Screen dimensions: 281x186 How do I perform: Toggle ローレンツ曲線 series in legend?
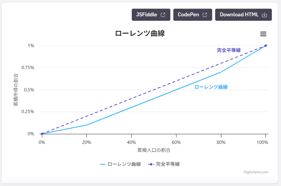(x=124, y=164)
